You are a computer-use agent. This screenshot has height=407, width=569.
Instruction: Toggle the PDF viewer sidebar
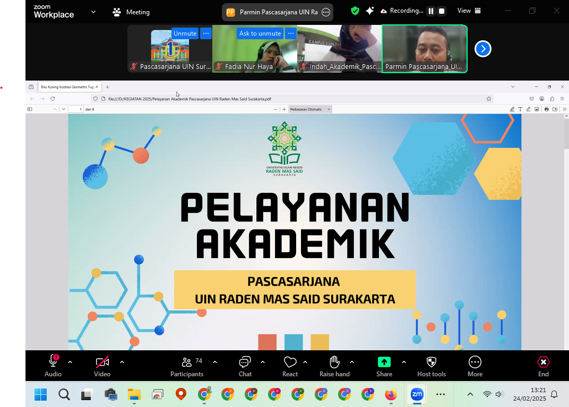(30, 109)
